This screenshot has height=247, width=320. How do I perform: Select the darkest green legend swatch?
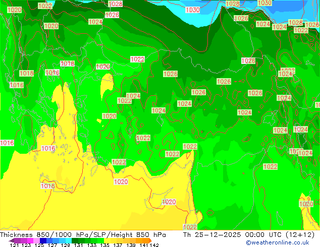75,240
